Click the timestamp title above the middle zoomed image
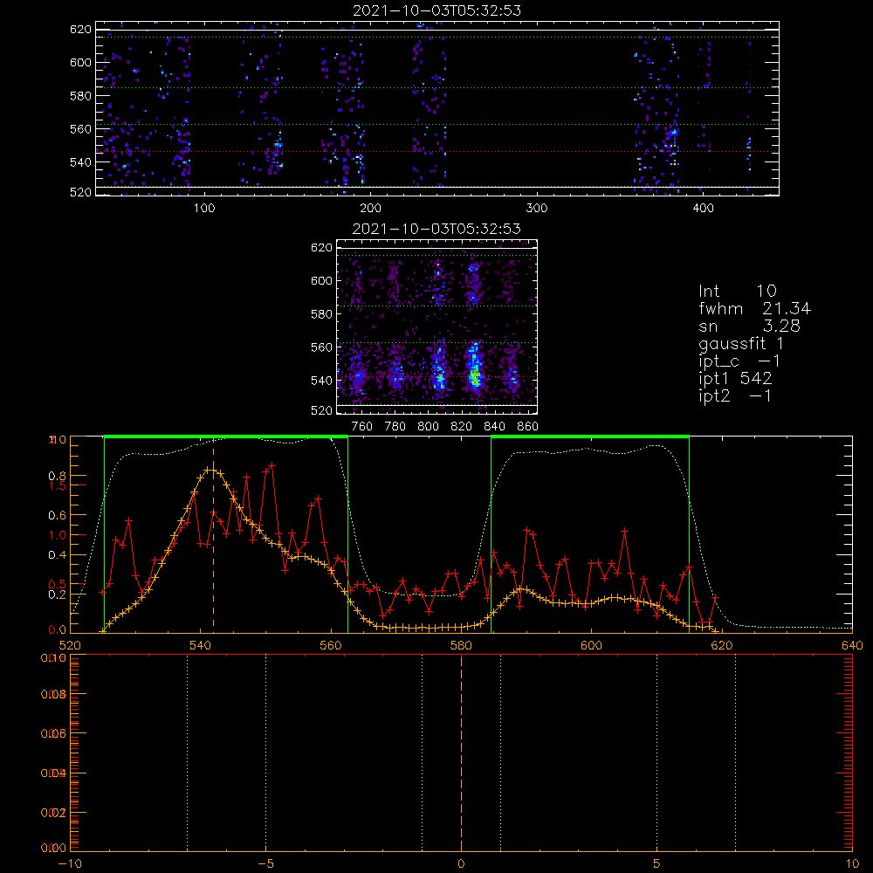 [437, 228]
